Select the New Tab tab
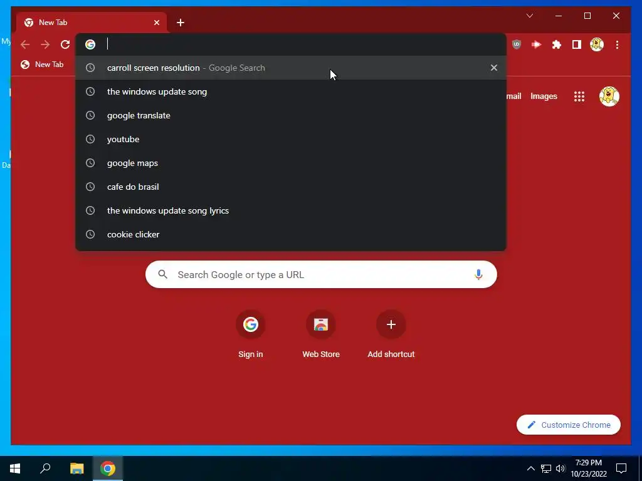Image resolution: width=642 pixels, height=481 pixels. [x=92, y=23]
